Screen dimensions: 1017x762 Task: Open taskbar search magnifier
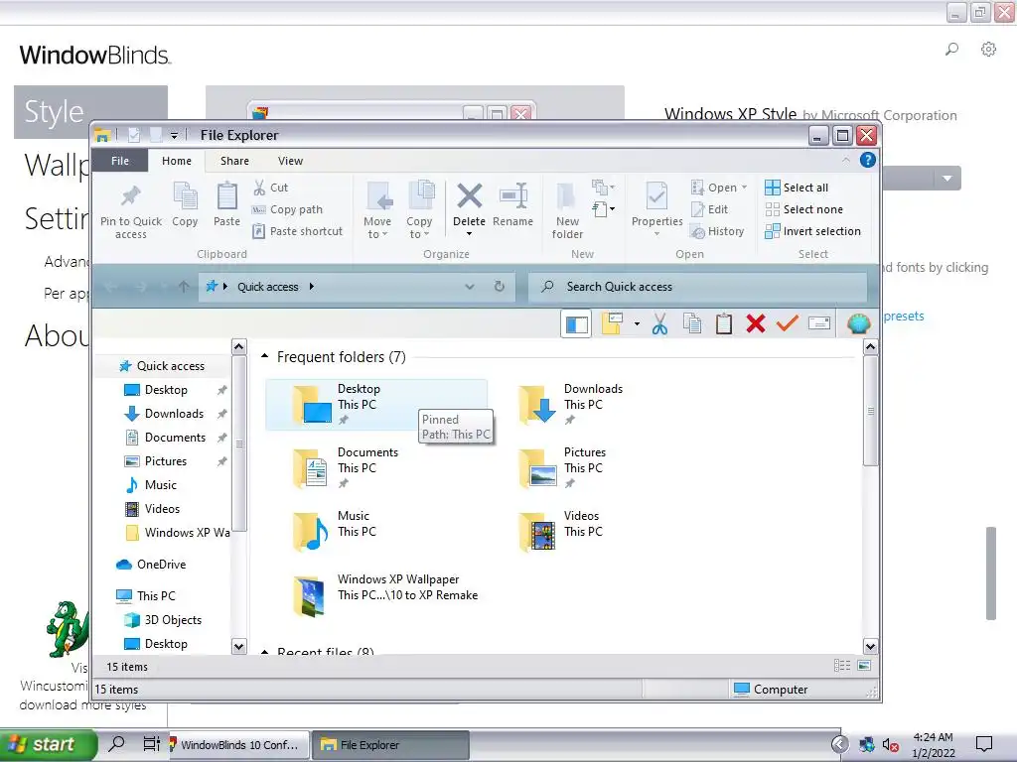point(117,744)
